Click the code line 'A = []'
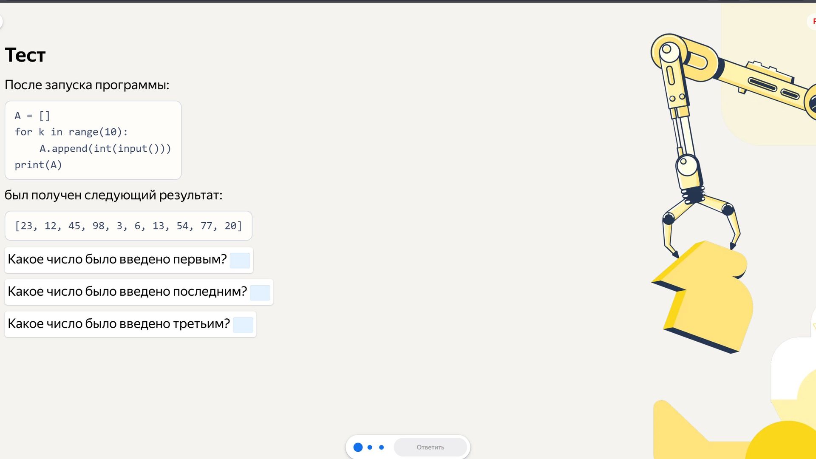This screenshot has width=816, height=459. coord(32,116)
